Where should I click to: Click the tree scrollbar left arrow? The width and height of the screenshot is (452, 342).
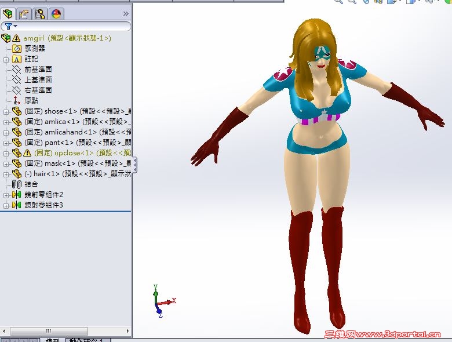[x=3, y=331]
